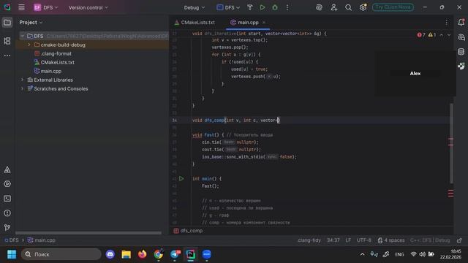
Task: Open the Notifications panel
Action: coord(461,23)
